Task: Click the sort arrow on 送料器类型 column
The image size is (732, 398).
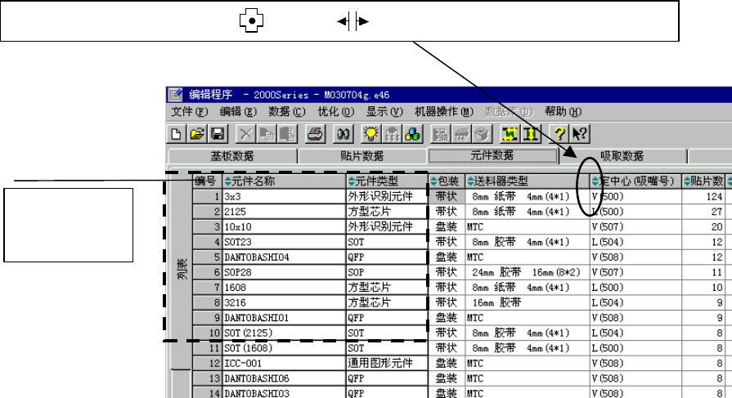Action: (x=471, y=181)
